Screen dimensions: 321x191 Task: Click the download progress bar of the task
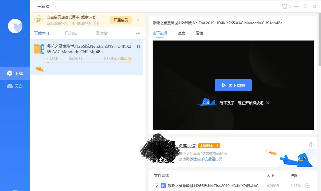coord(89,62)
